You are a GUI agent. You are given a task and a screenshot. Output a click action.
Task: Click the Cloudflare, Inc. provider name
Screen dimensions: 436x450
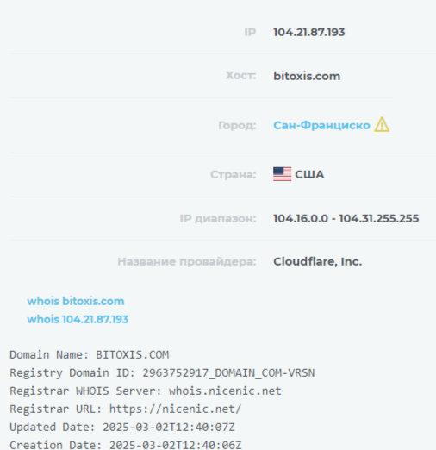point(318,261)
